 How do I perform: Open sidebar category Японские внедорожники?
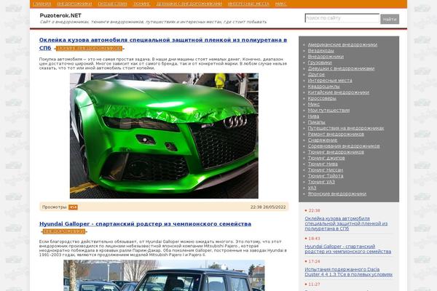point(337,194)
